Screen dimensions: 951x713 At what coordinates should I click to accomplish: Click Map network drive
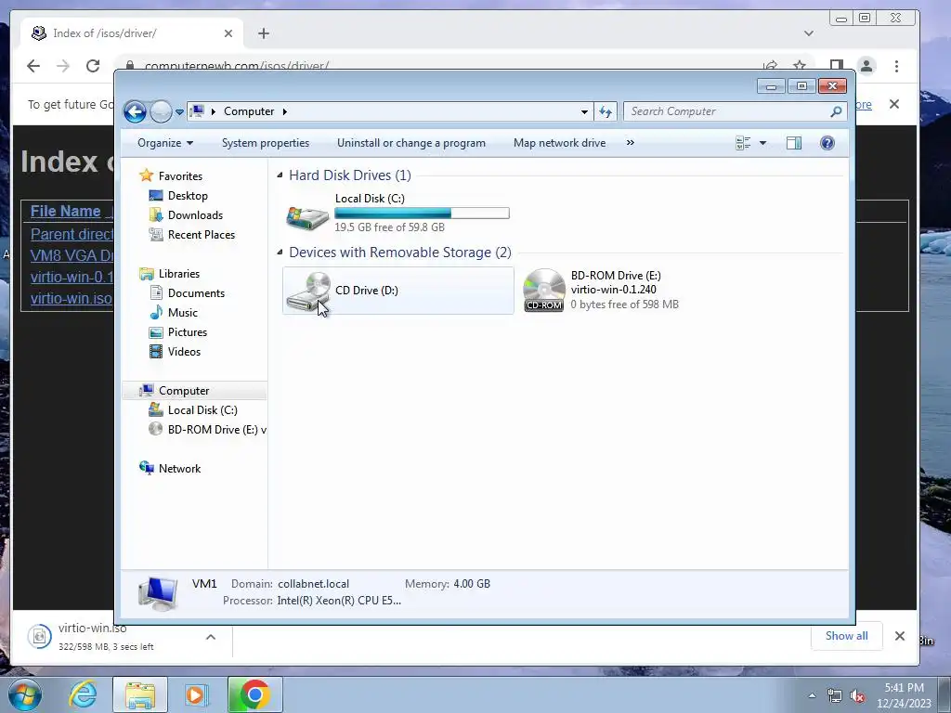coord(559,143)
